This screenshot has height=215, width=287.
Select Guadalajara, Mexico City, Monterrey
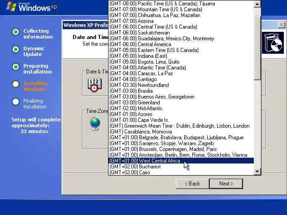pos(181,39)
